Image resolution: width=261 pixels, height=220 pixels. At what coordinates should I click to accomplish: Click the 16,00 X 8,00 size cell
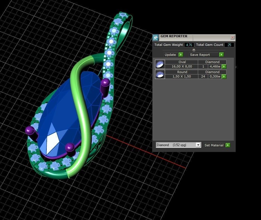[181, 66]
